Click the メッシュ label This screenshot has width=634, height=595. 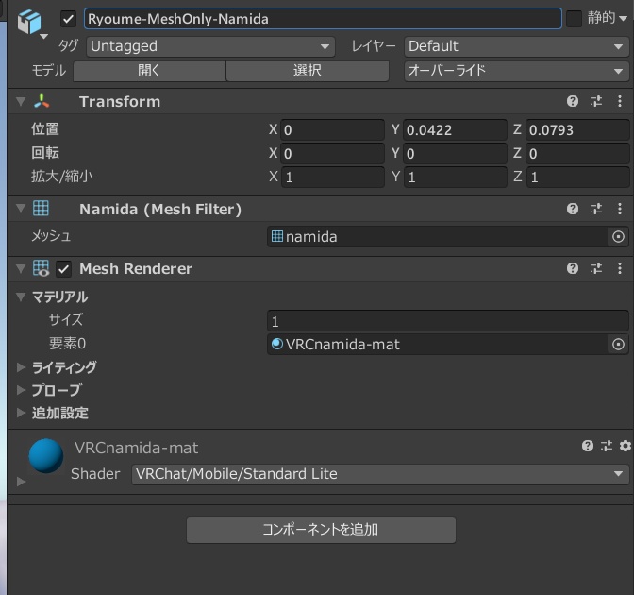[51, 236]
